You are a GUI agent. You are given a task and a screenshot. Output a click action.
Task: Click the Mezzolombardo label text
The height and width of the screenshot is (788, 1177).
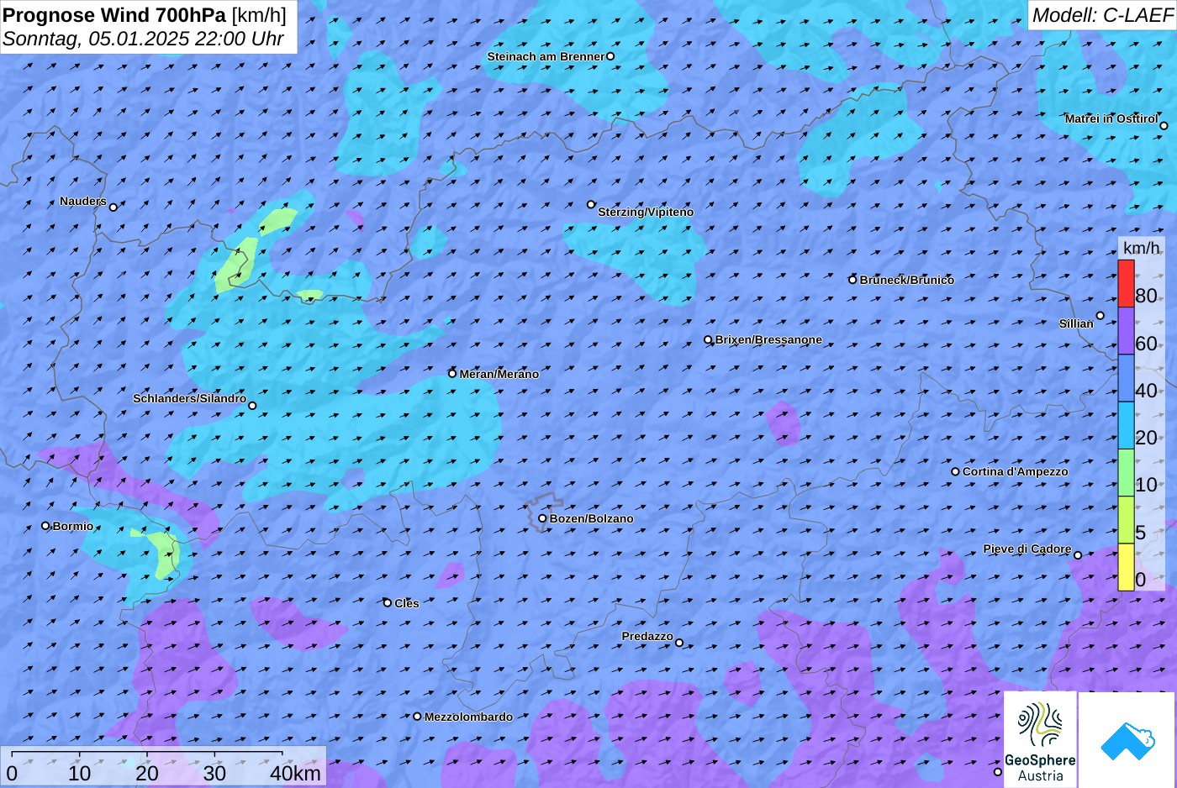coord(468,717)
